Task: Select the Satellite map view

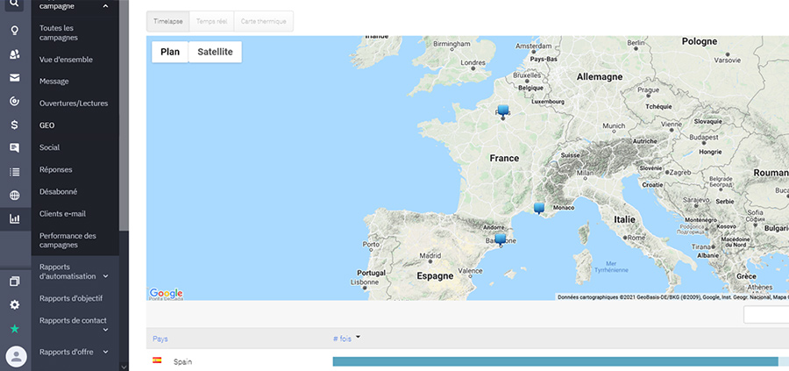Action: (x=215, y=52)
